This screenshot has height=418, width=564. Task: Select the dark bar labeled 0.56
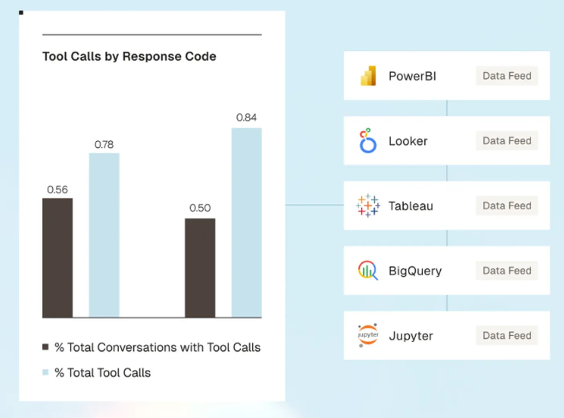(x=58, y=257)
